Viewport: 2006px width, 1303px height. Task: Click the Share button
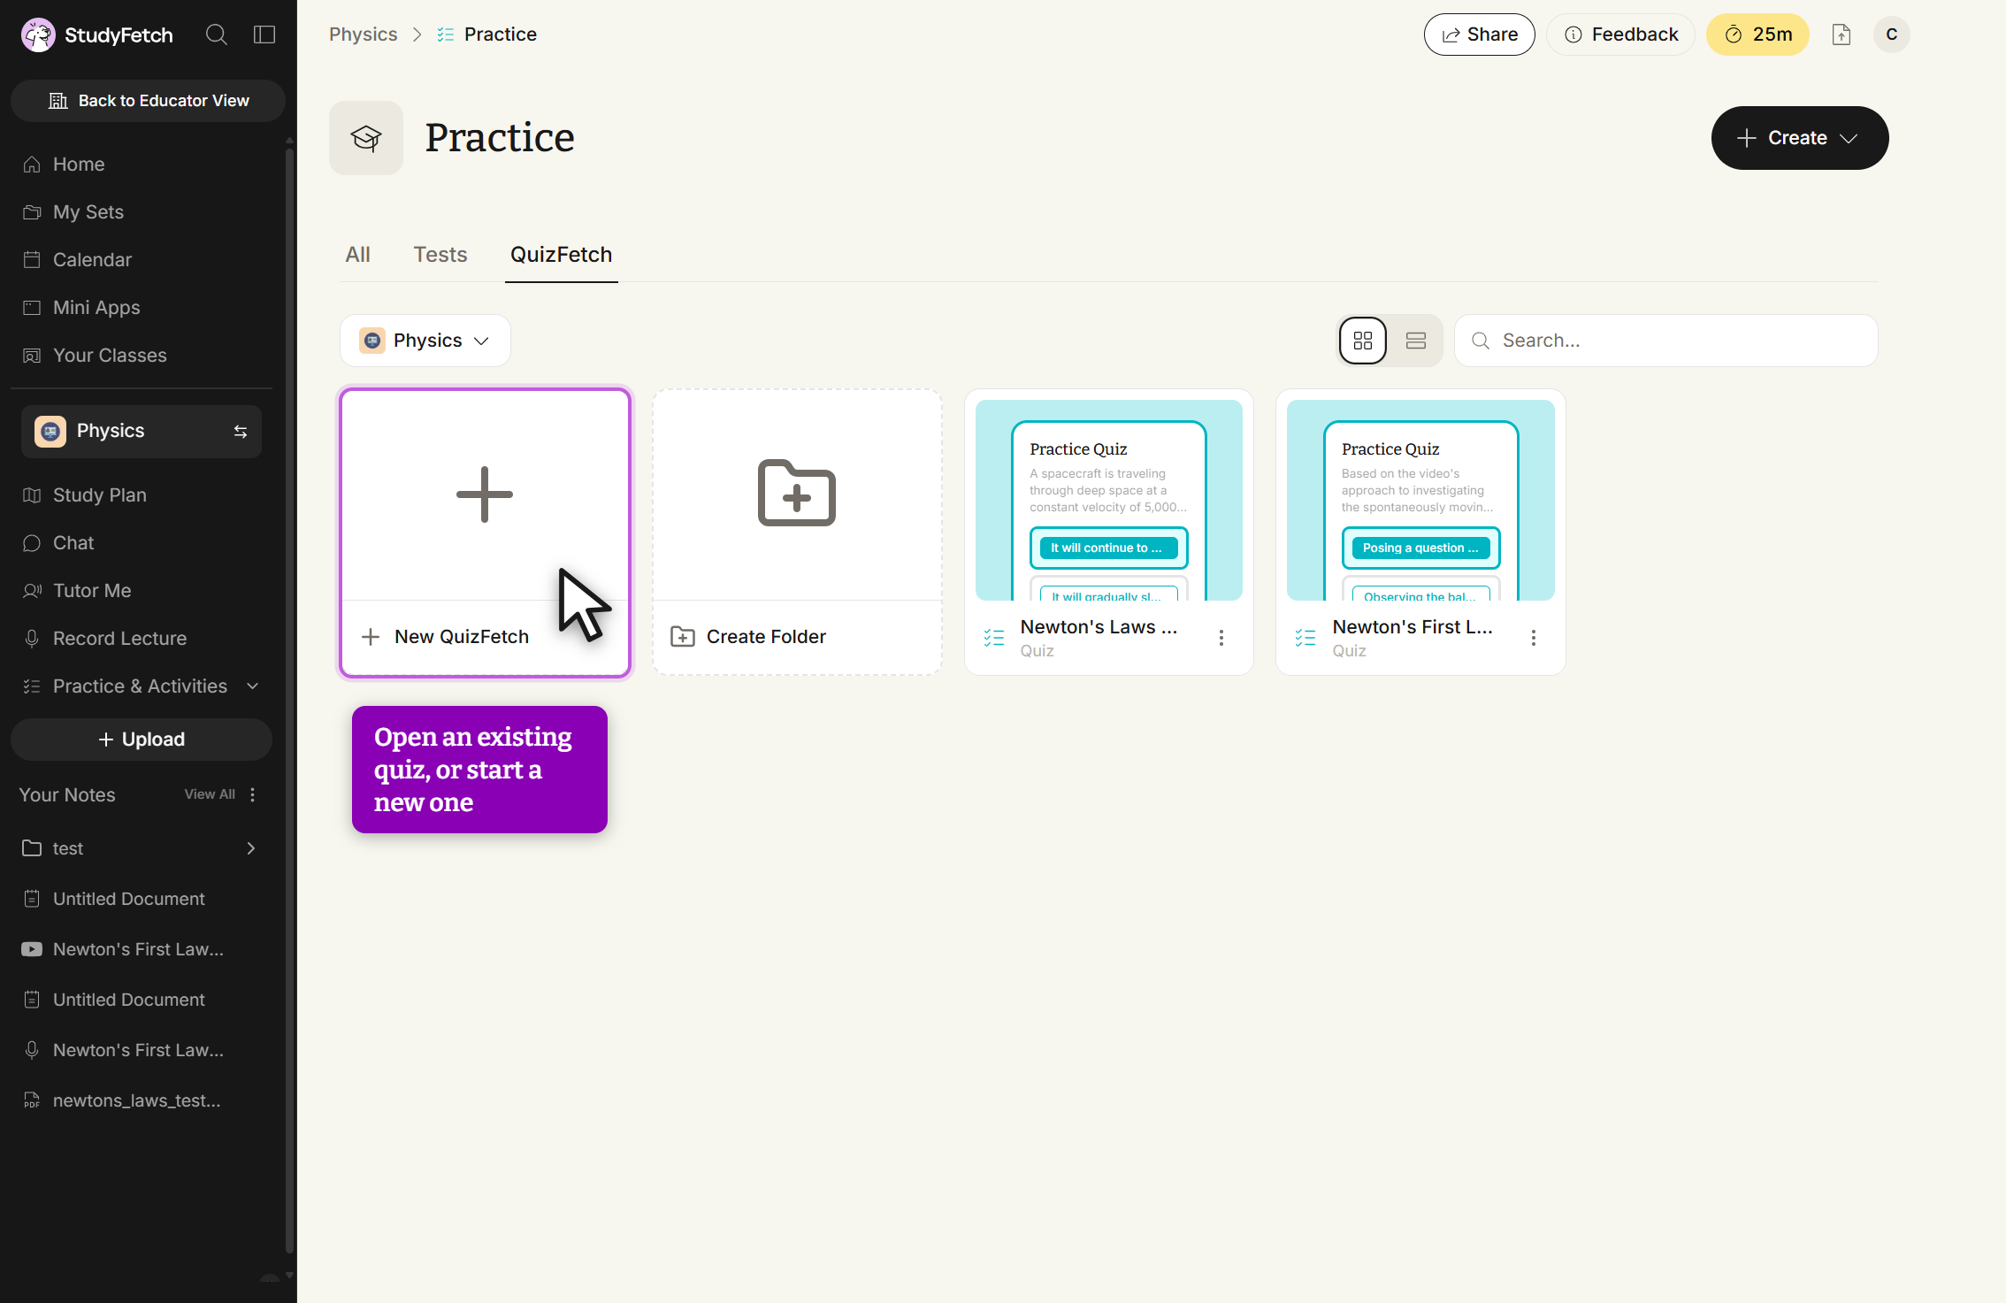[x=1480, y=34]
